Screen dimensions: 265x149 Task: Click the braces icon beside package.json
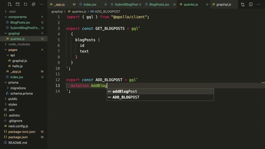click(5, 137)
